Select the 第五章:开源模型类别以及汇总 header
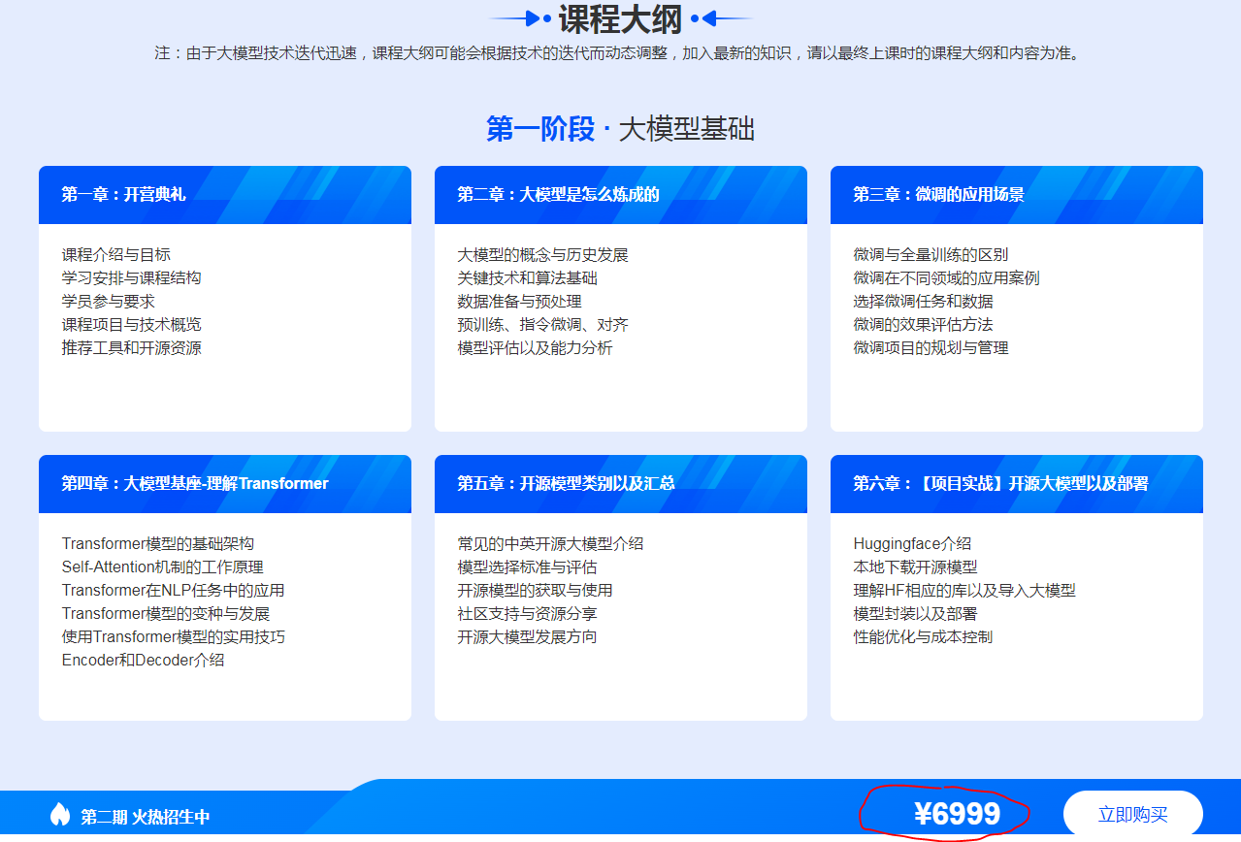 (566, 483)
